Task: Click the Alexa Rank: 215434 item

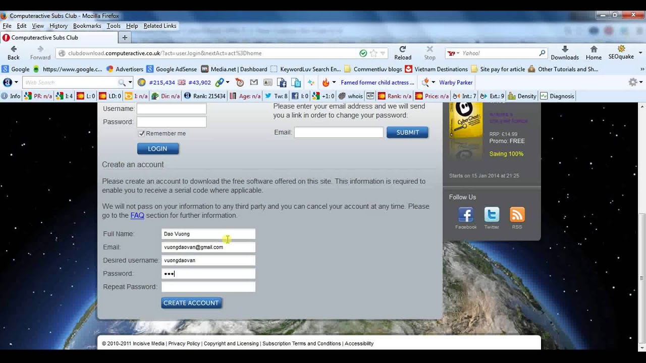Action: [x=204, y=96]
